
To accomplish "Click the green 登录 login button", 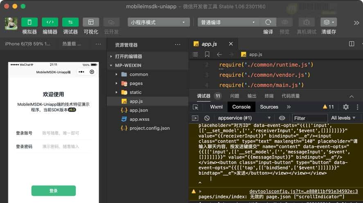I will coord(54,191).
